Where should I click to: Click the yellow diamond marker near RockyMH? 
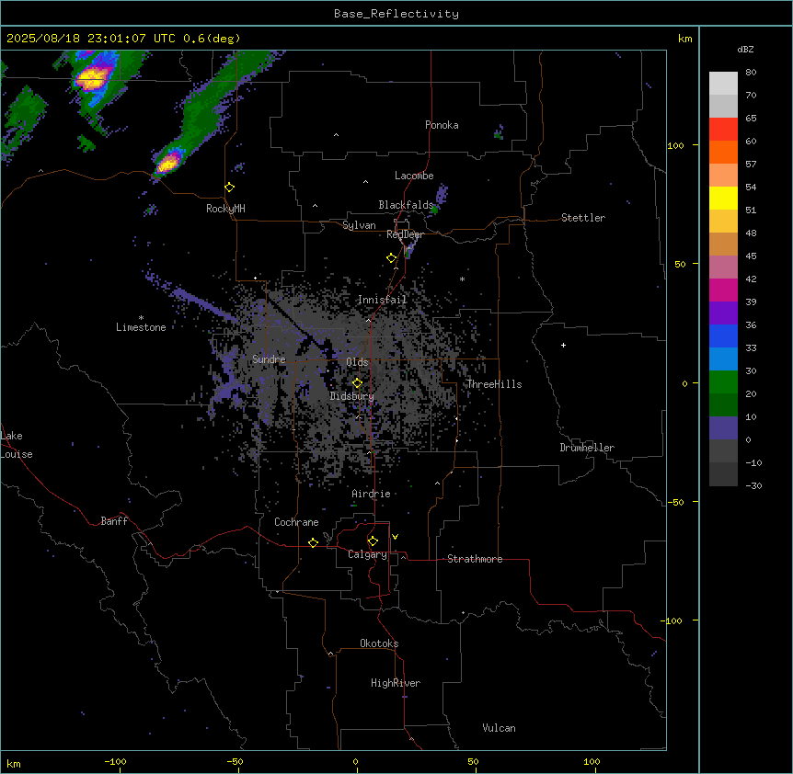click(x=230, y=188)
